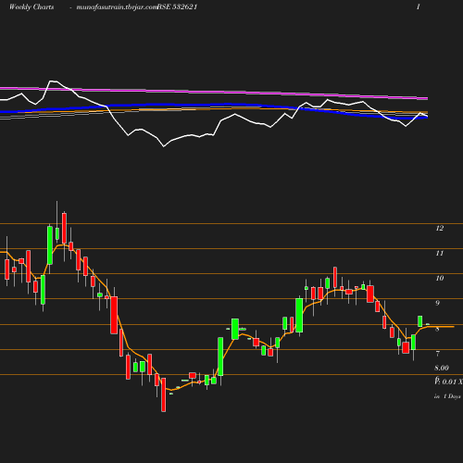Screen dimensions: 463x463
Task: Open the munafasutra site watermark link text
Action: (x=117, y=7)
